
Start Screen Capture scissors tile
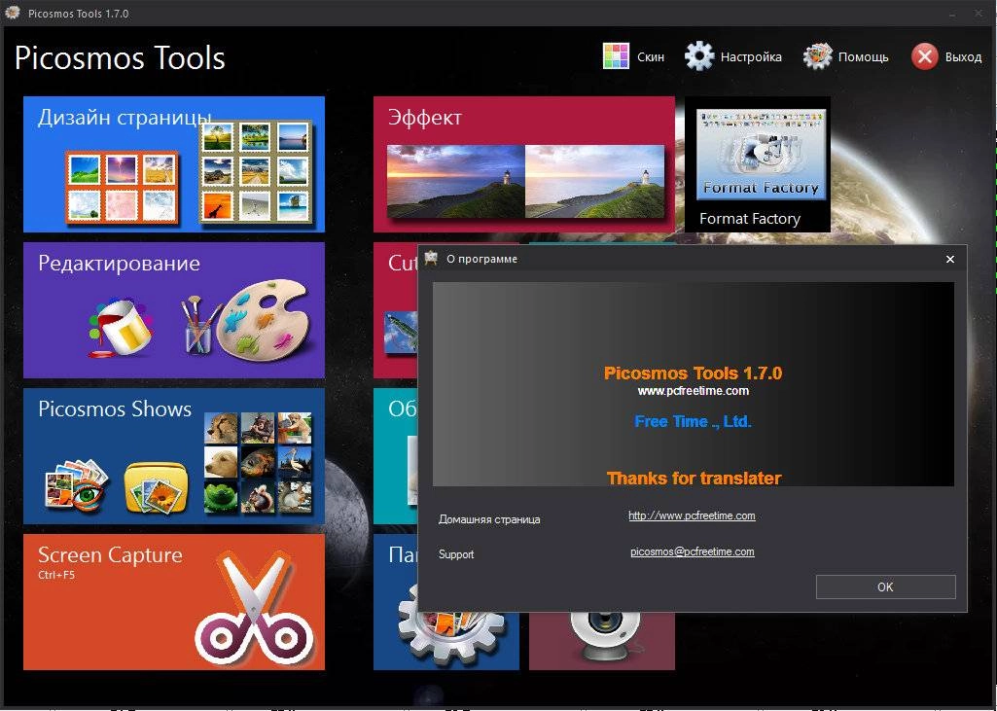click(174, 602)
